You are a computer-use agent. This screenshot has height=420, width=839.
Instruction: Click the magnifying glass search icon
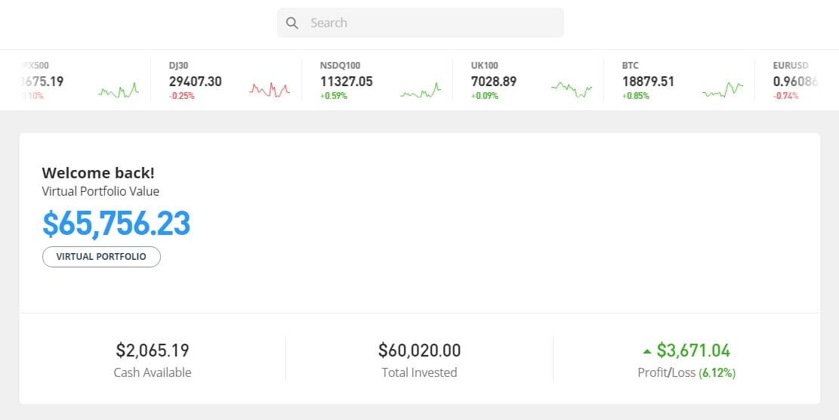[292, 23]
